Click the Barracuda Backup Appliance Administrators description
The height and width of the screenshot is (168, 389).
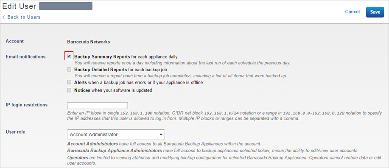tap(213, 150)
